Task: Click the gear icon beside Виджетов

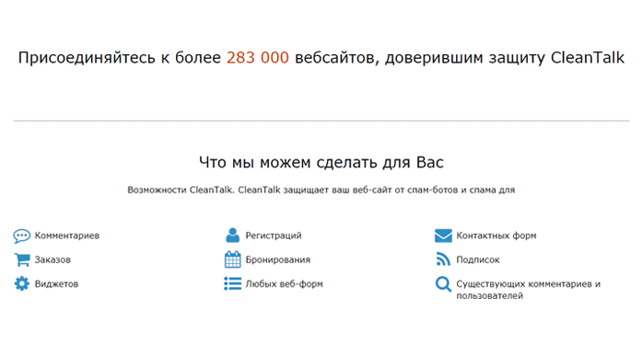Action: coord(22,284)
